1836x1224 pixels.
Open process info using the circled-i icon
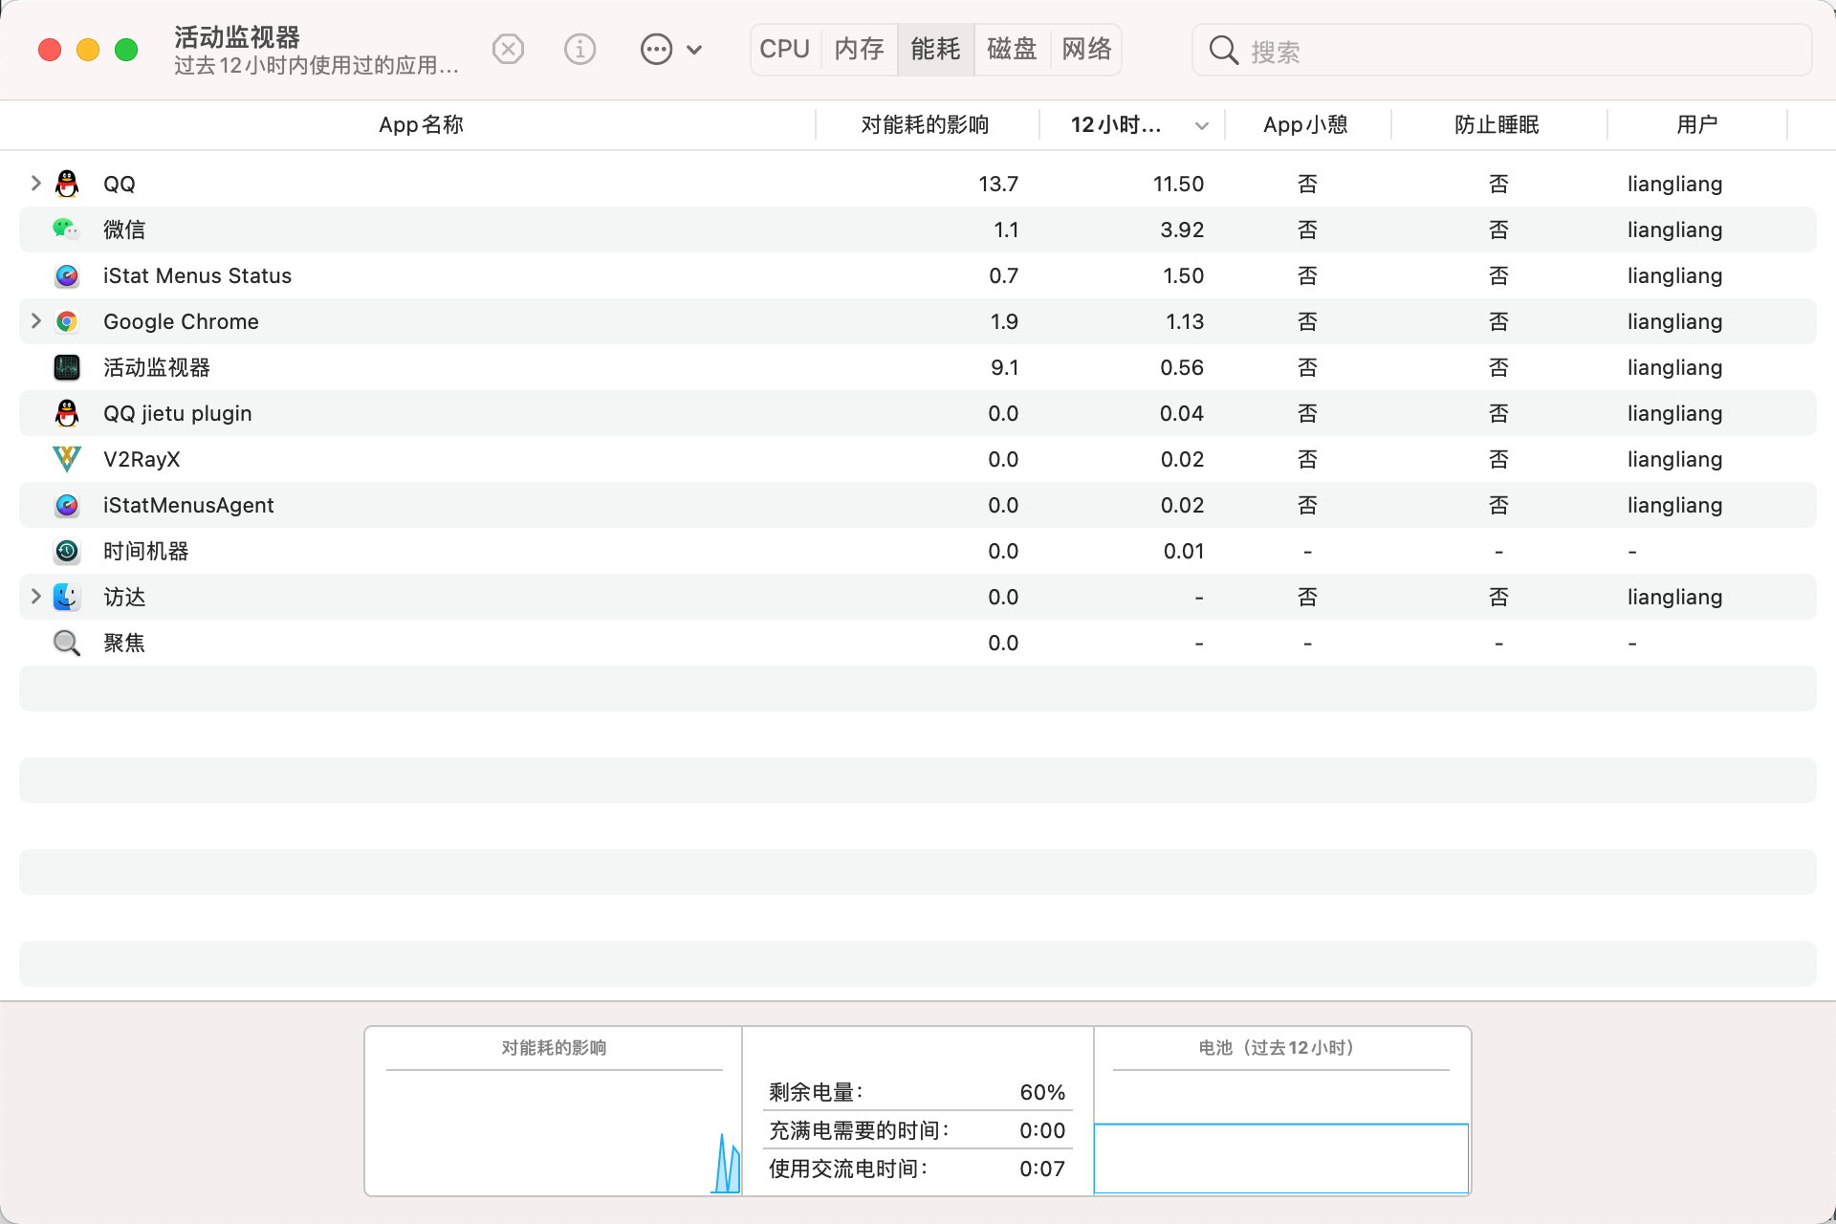click(579, 49)
